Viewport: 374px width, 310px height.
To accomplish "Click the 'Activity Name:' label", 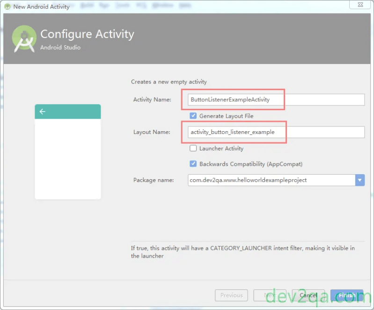I will click(152, 99).
